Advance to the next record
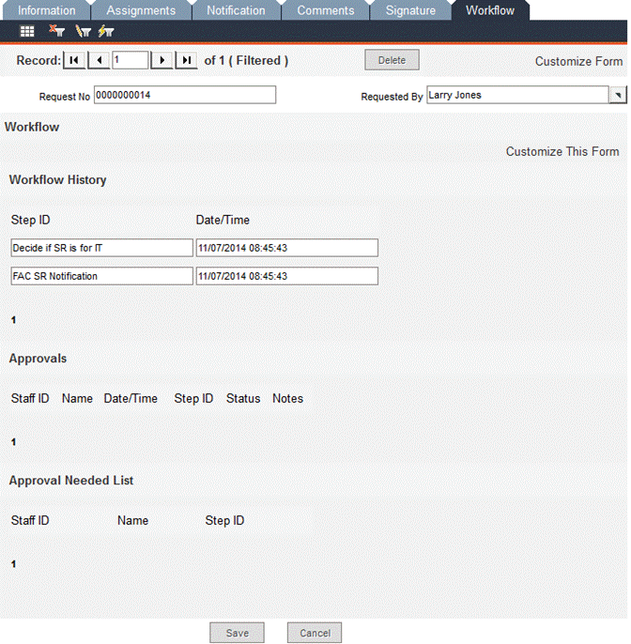The width and height of the screenshot is (631, 644). click(163, 60)
